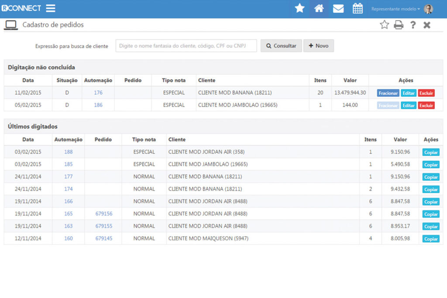Delete the pending order dated 11/02/2015
Screen dimensions: 447x298
pyautogui.click(x=426, y=93)
